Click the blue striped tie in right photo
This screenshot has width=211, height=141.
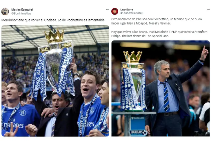click(166, 97)
